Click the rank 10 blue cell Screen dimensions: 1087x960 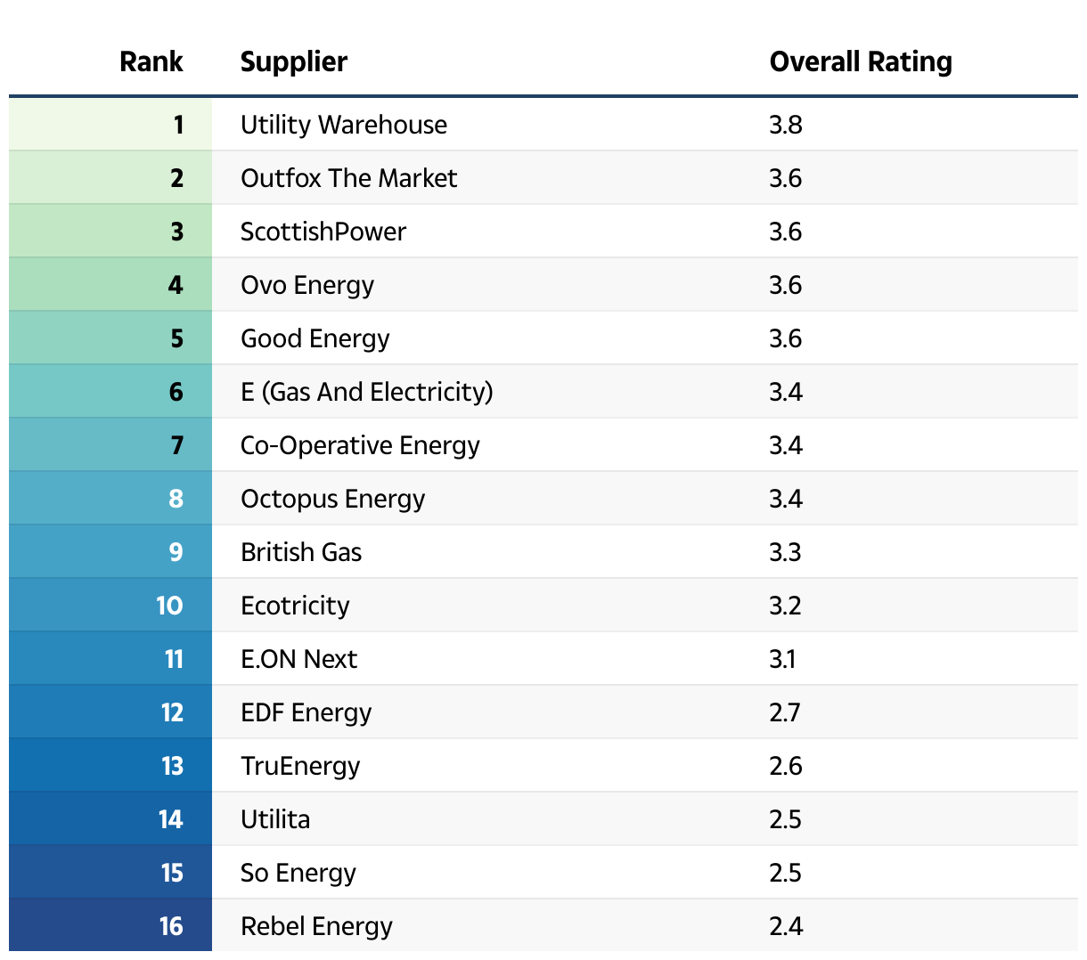pyautogui.click(x=110, y=606)
